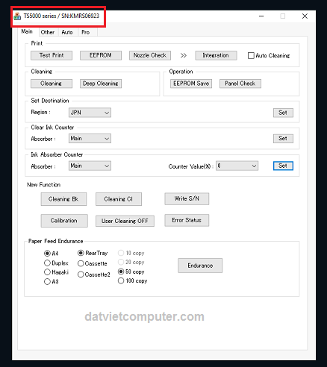This screenshot has height=367, width=327.
Task: Click the Test Print button
Action: click(52, 55)
